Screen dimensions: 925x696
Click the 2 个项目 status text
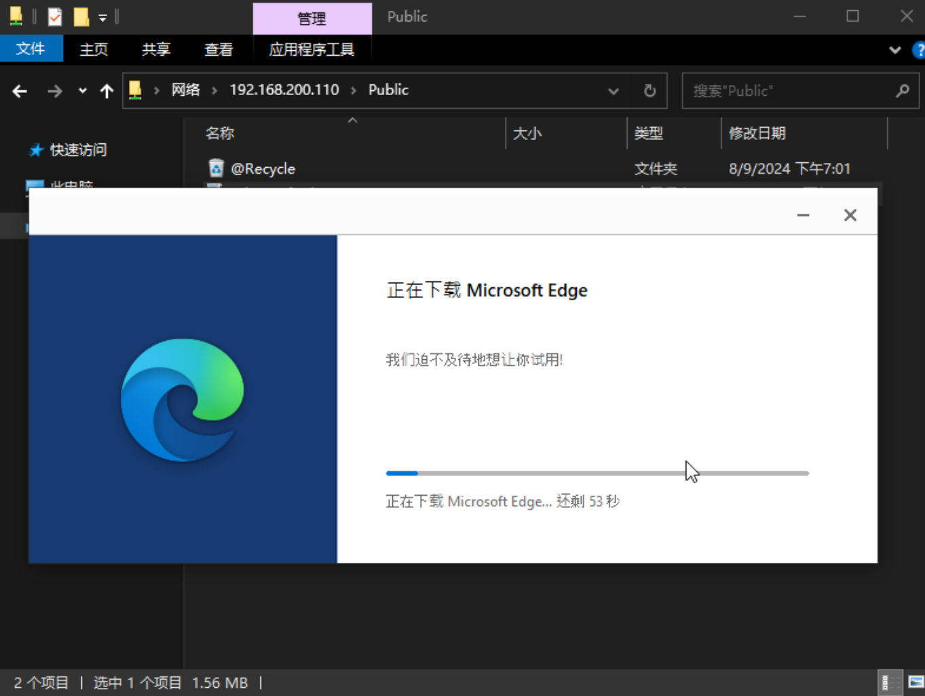click(41, 682)
